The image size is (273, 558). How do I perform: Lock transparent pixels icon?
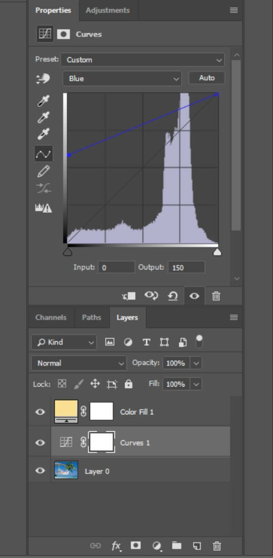(62, 384)
